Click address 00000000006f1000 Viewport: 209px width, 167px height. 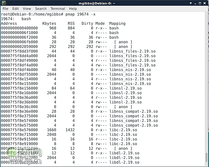(19, 33)
